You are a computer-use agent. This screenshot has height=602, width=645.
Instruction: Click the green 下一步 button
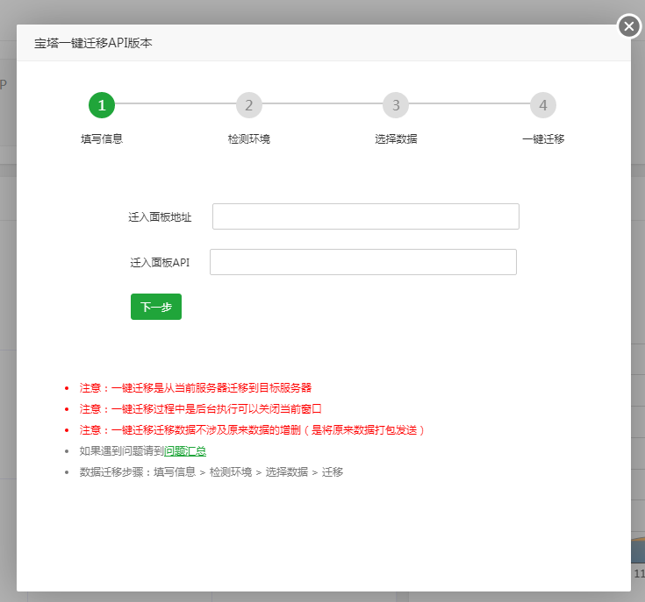point(156,307)
